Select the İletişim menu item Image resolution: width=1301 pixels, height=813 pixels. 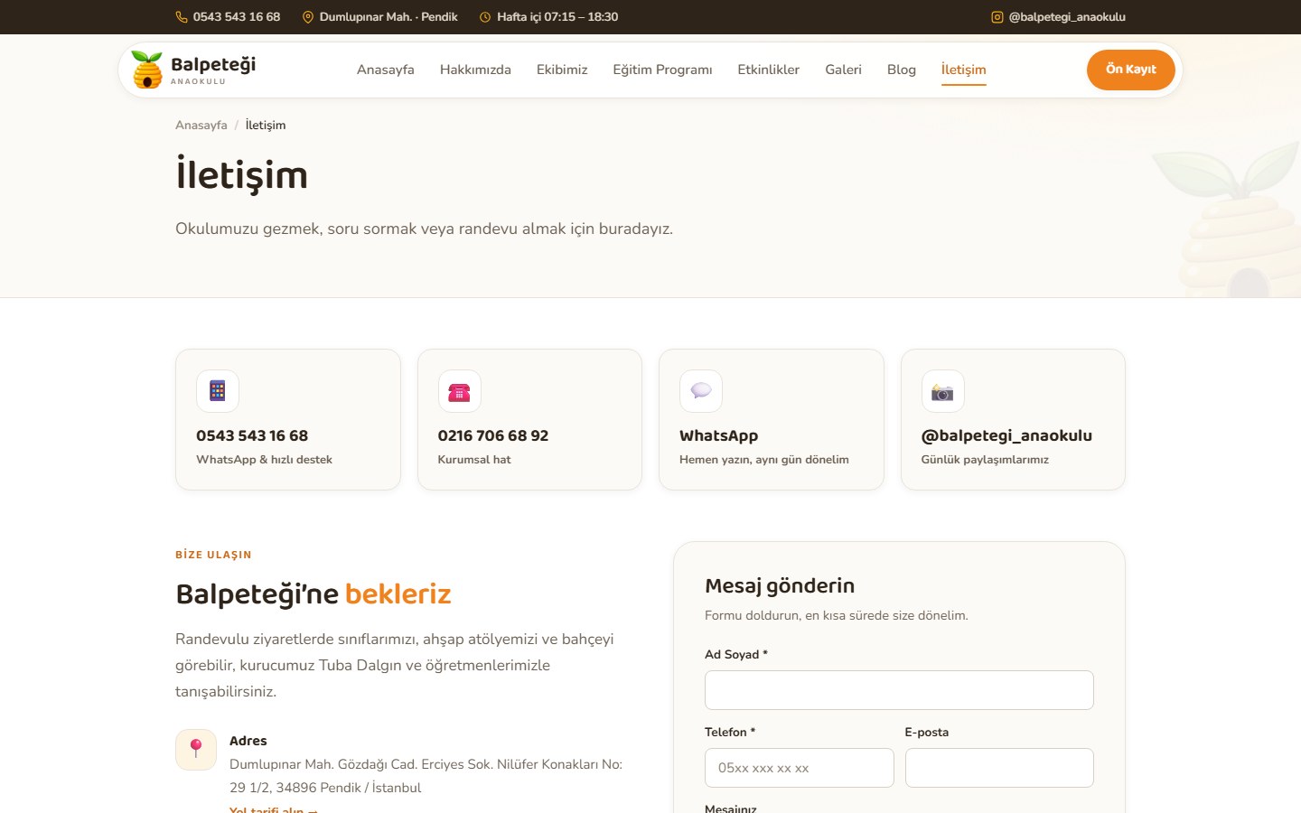[964, 70]
